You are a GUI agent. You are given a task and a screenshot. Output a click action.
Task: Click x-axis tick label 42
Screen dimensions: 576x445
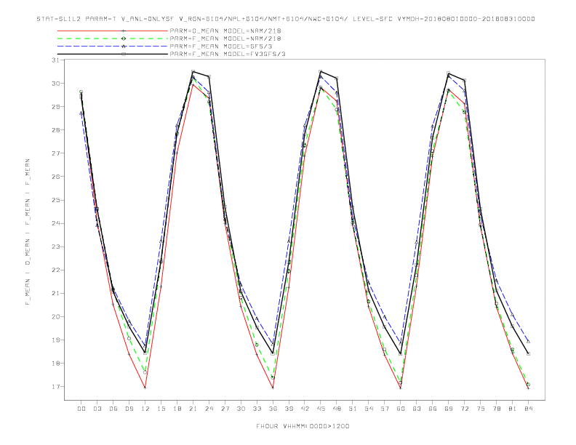(x=305, y=409)
